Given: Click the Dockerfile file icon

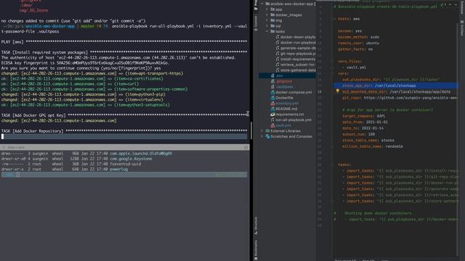Looking at the screenshot, I should tap(272, 98).
